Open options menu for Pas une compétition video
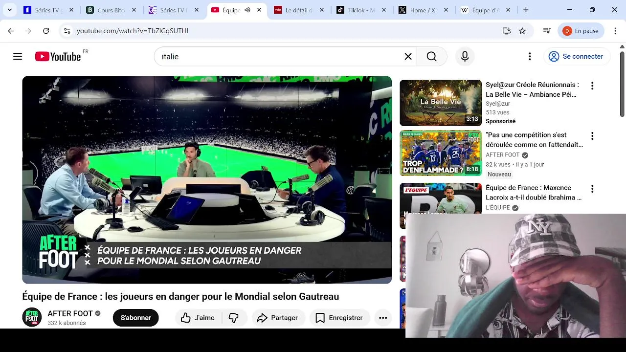The width and height of the screenshot is (626, 352). click(x=592, y=136)
